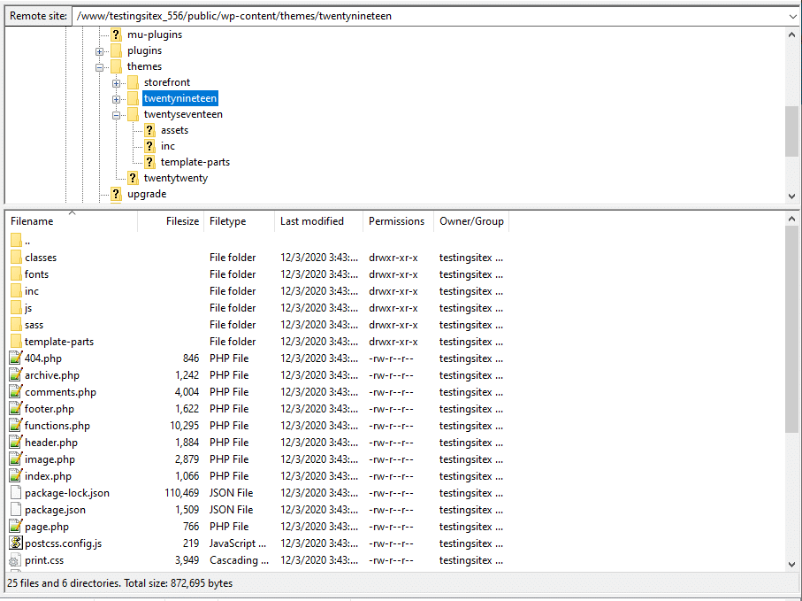Screen dimensions: 802x601
Task: Select the functions.php filename
Action: tap(57, 426)
